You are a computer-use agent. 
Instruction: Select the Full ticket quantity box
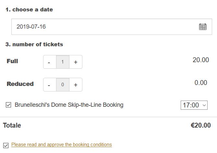(x=63, y=62)
